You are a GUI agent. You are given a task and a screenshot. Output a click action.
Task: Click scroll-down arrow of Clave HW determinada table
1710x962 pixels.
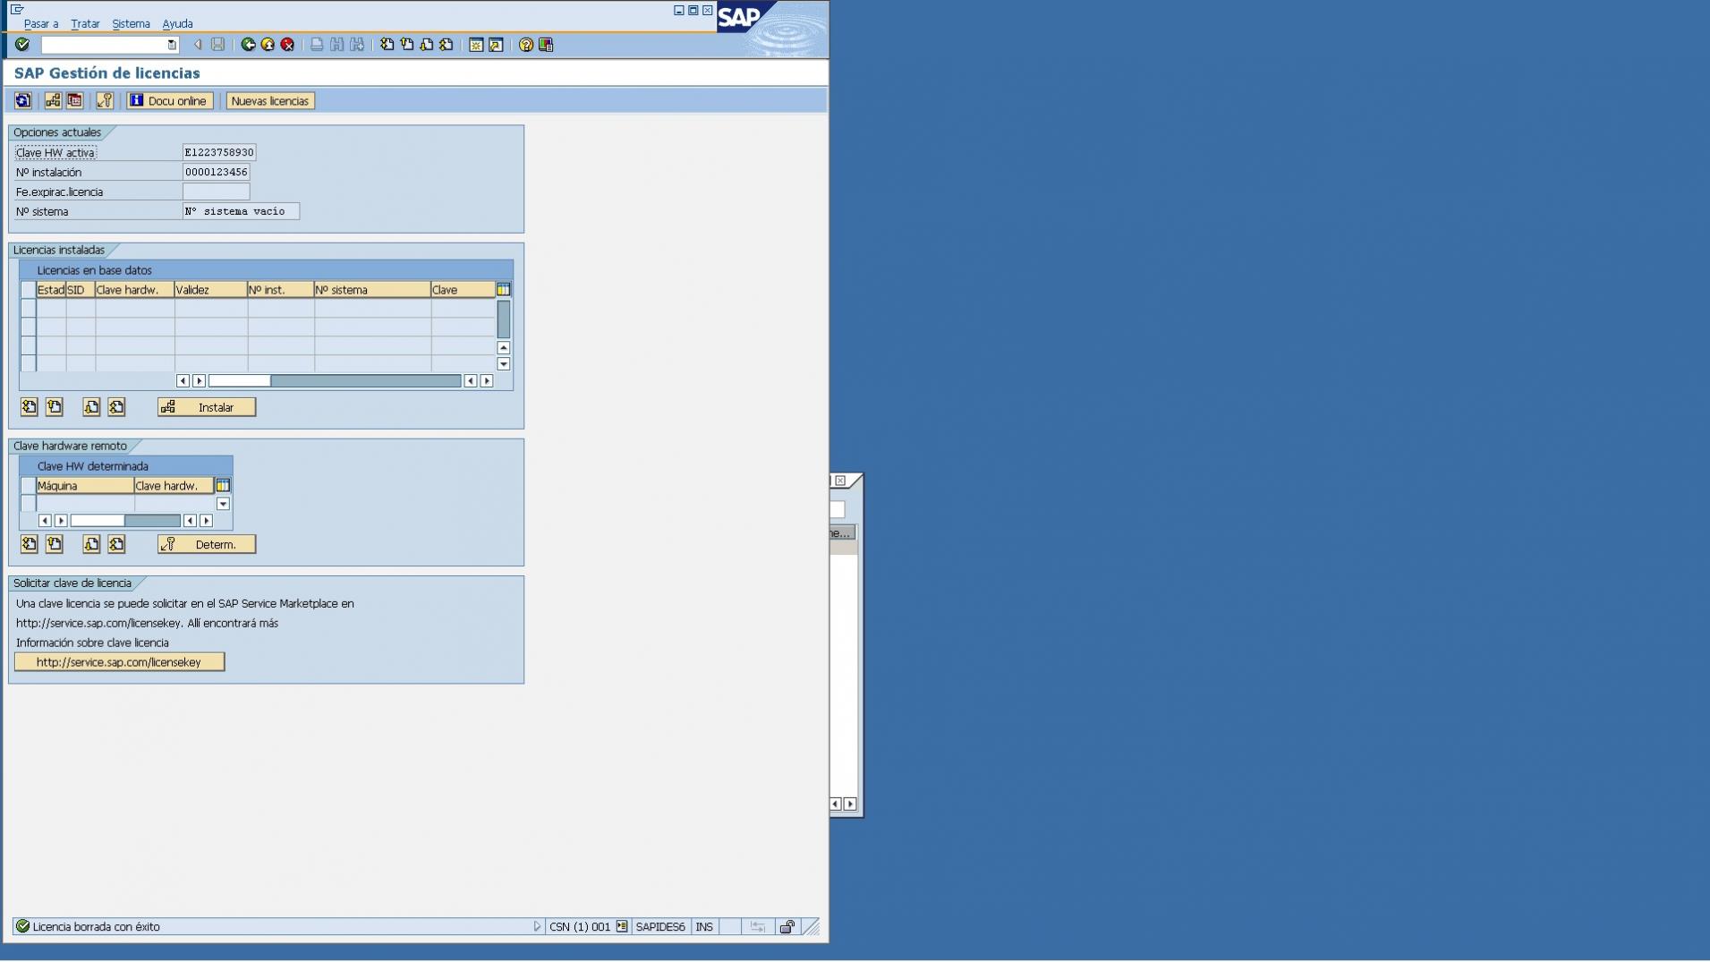click(224, 505)
